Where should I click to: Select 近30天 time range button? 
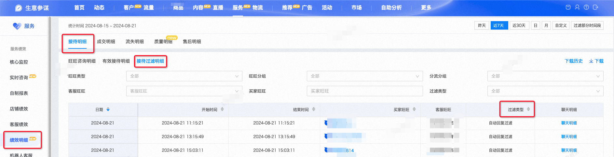pos(519,25)
